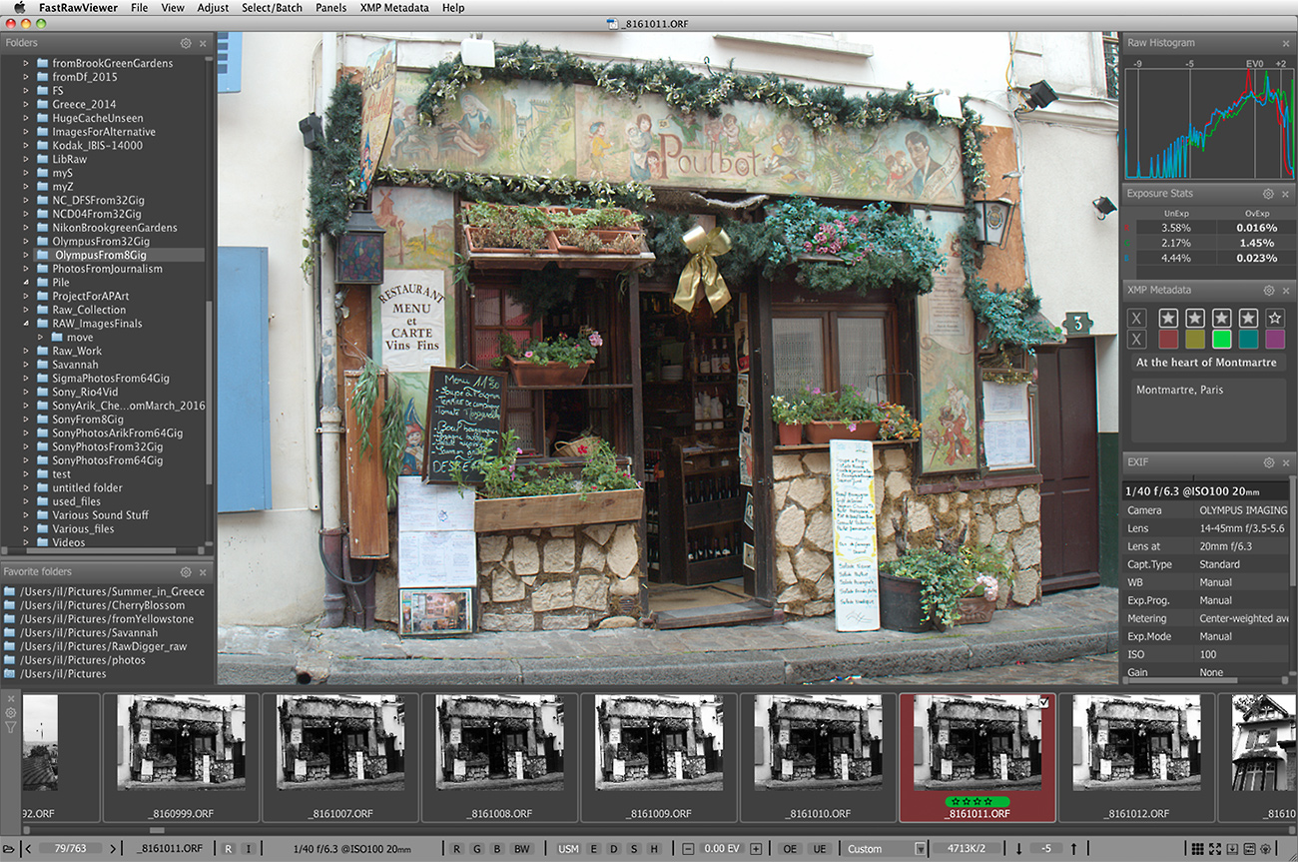Toggle BW black-and-white channel view
The height and width of the screenshot is (862, 1298).
[521, 849]
